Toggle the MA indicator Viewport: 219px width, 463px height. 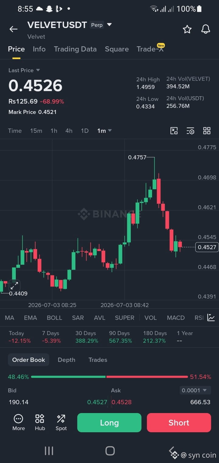(x=9, y=318)
